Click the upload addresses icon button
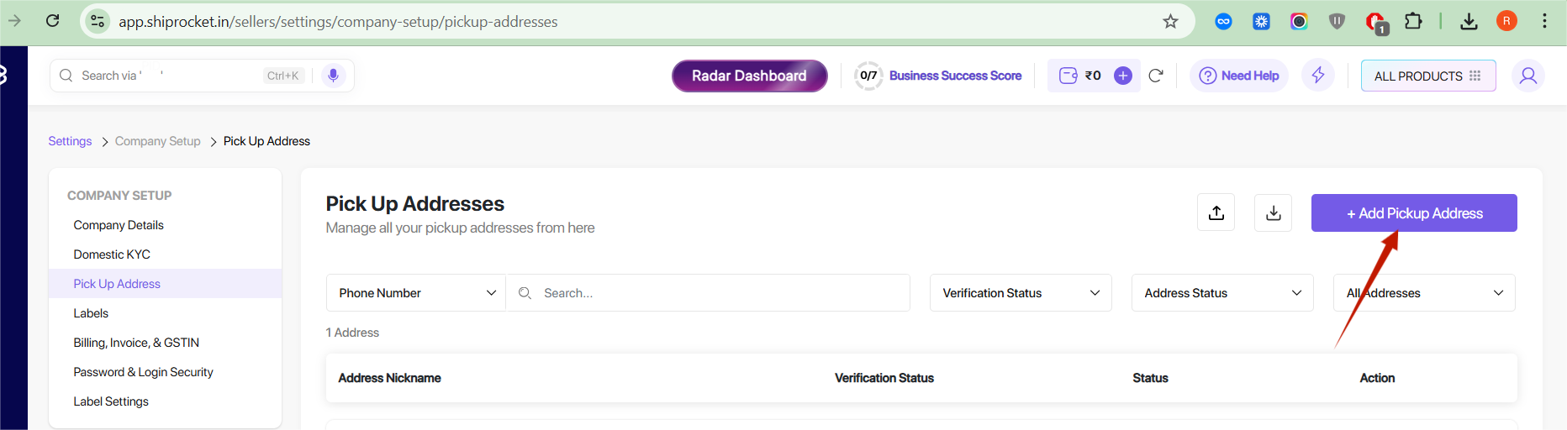Viewport: 1567px width, 430px height. pyautogui.click(x=1216, y=212)
